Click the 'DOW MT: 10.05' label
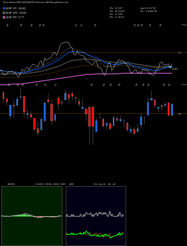 tap(16, 13)
